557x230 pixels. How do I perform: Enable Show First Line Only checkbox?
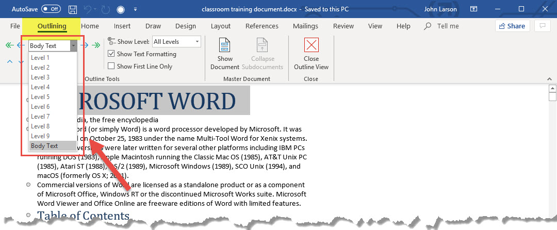(x=111, y=66)
